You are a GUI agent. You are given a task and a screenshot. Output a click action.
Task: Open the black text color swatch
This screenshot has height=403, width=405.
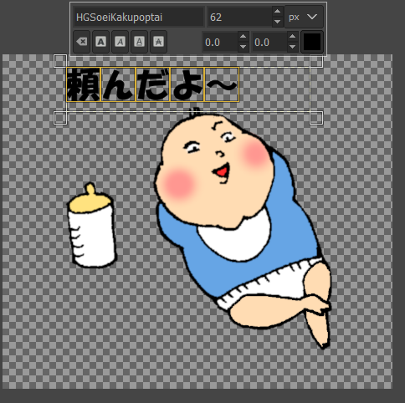point(312,42)
